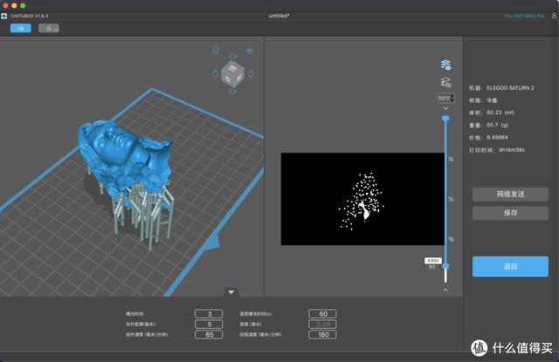Image resolution: width=559 pixels, height=362 pixels.
Task: Collapse the bottom settings panel triangle
Action: 231,292
